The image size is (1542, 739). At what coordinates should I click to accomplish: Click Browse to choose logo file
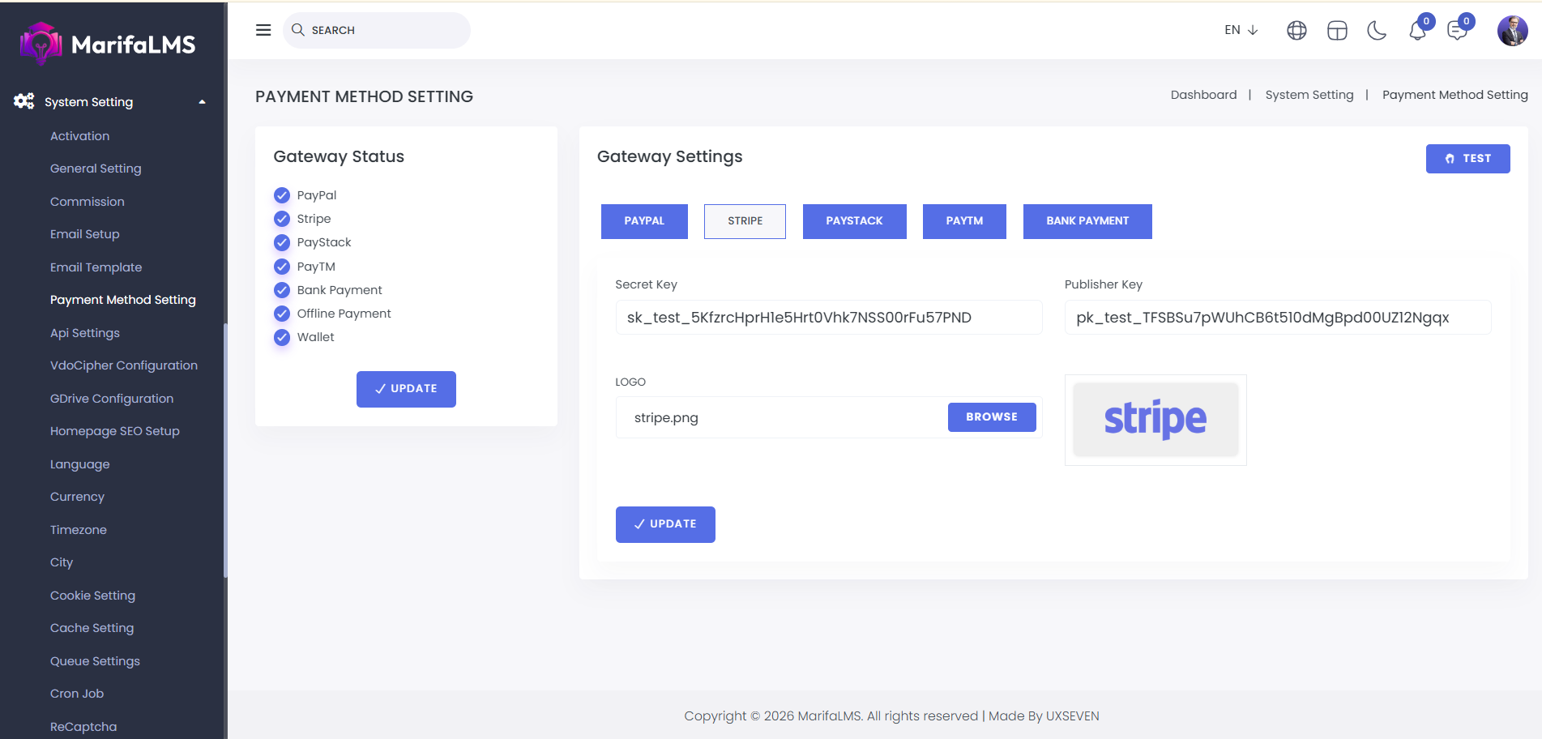click(991, 417)
